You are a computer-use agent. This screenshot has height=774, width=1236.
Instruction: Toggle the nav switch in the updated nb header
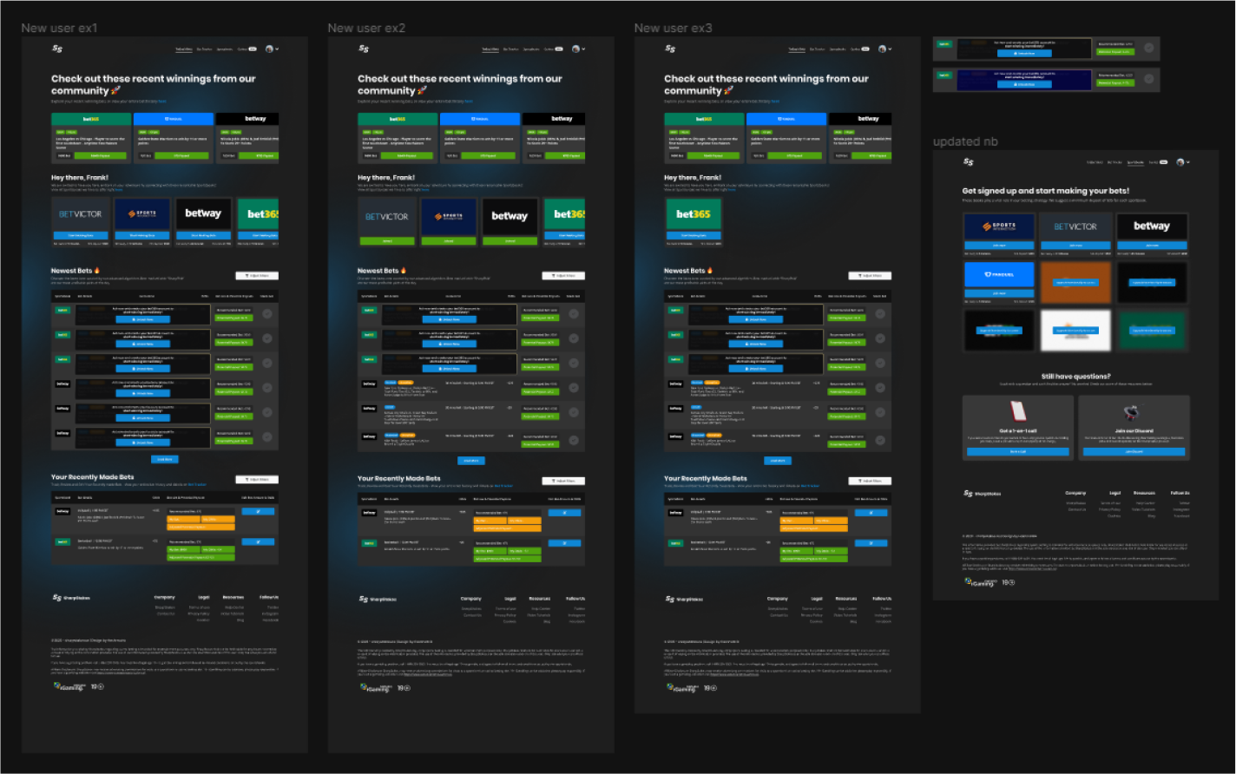(x=1164, y=161)
